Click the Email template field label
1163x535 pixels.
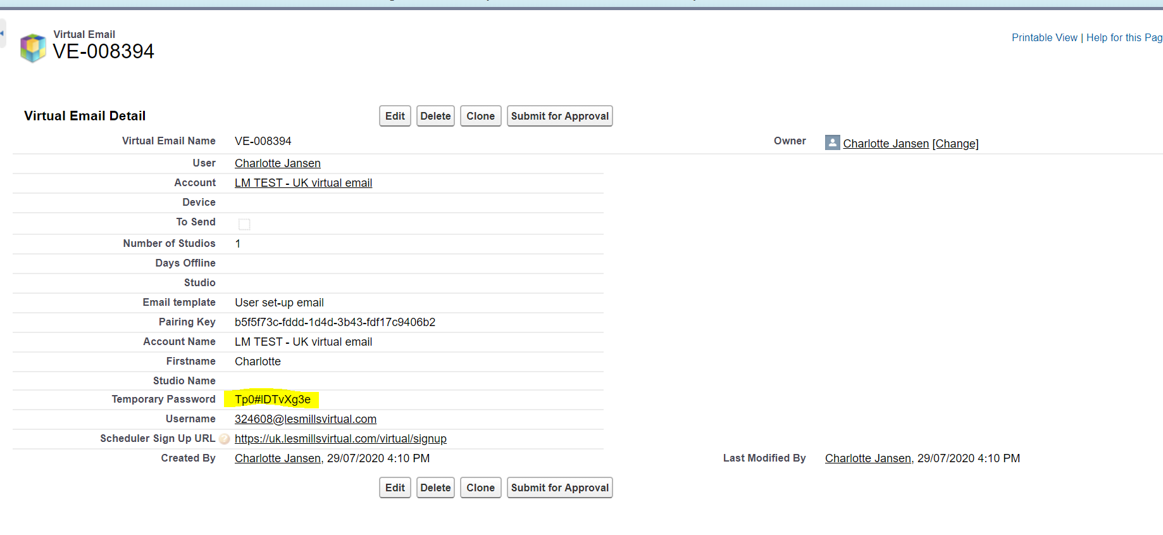(179, 302)
